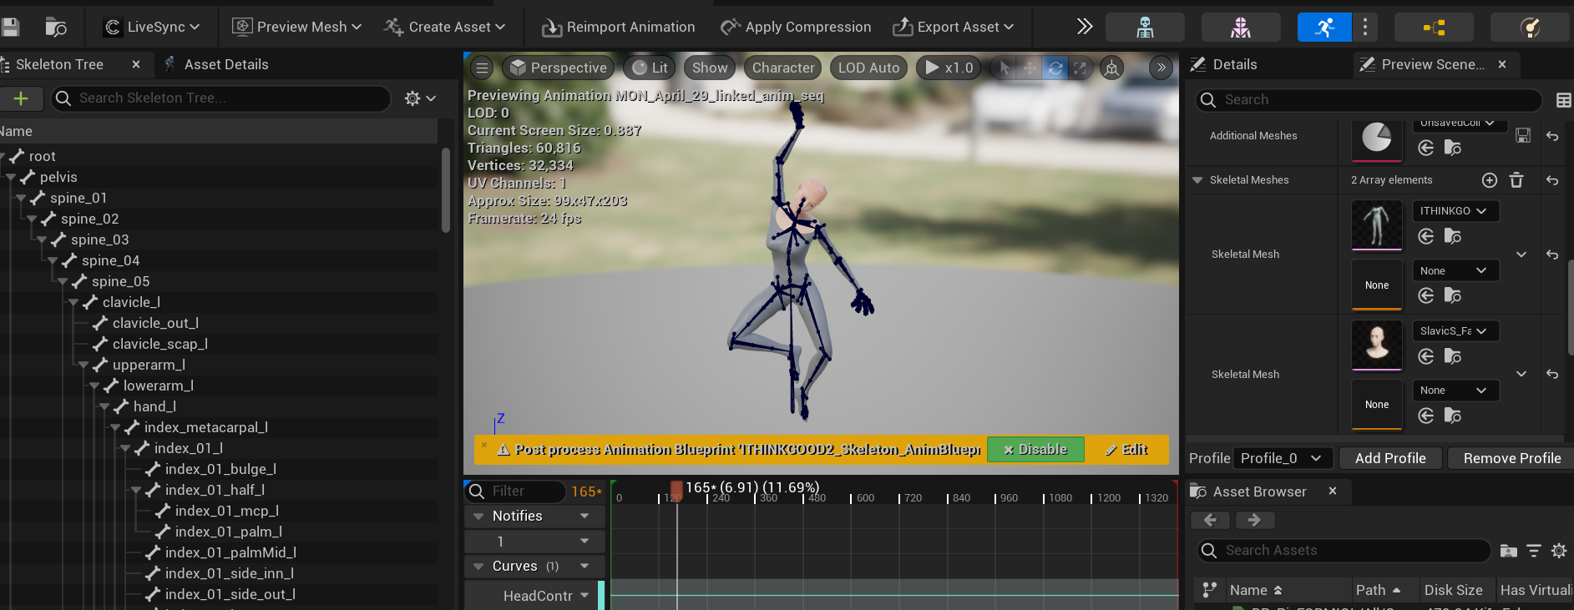This screenshot has width=1574, height=610.
Task: Open the Show viewport menu
Action: [710, 68]
